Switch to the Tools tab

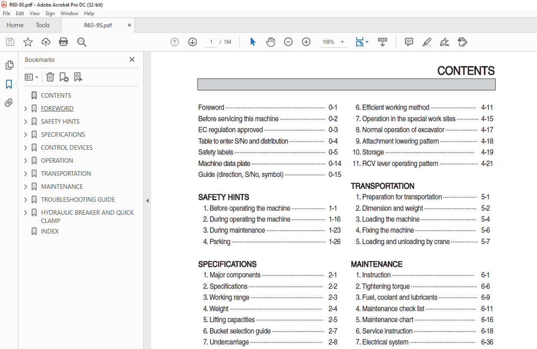42,25
